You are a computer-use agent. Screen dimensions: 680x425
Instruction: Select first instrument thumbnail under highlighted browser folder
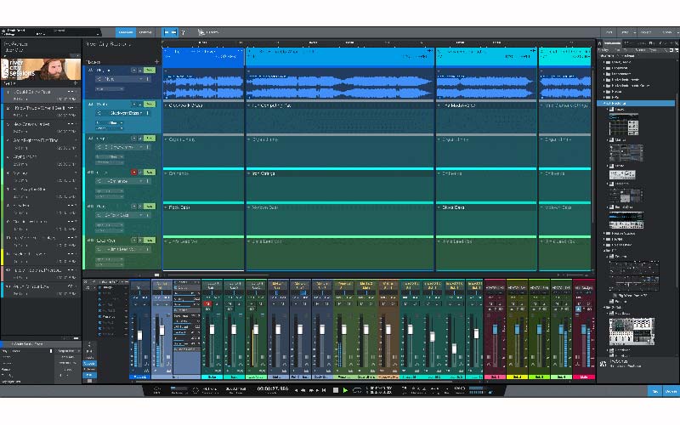pos(624,126)
